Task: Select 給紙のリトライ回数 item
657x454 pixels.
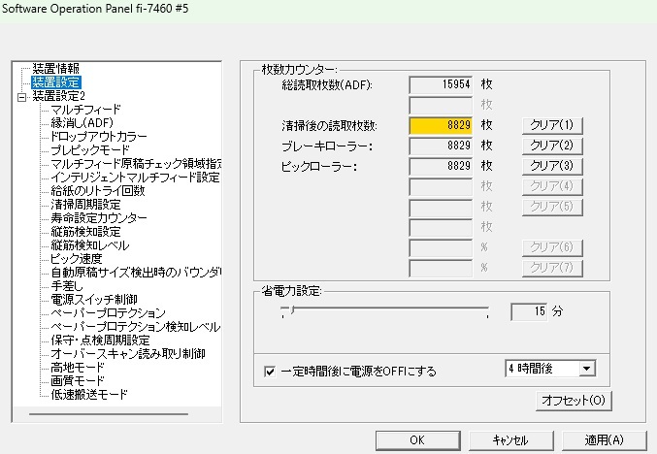Action: [98, 191]
